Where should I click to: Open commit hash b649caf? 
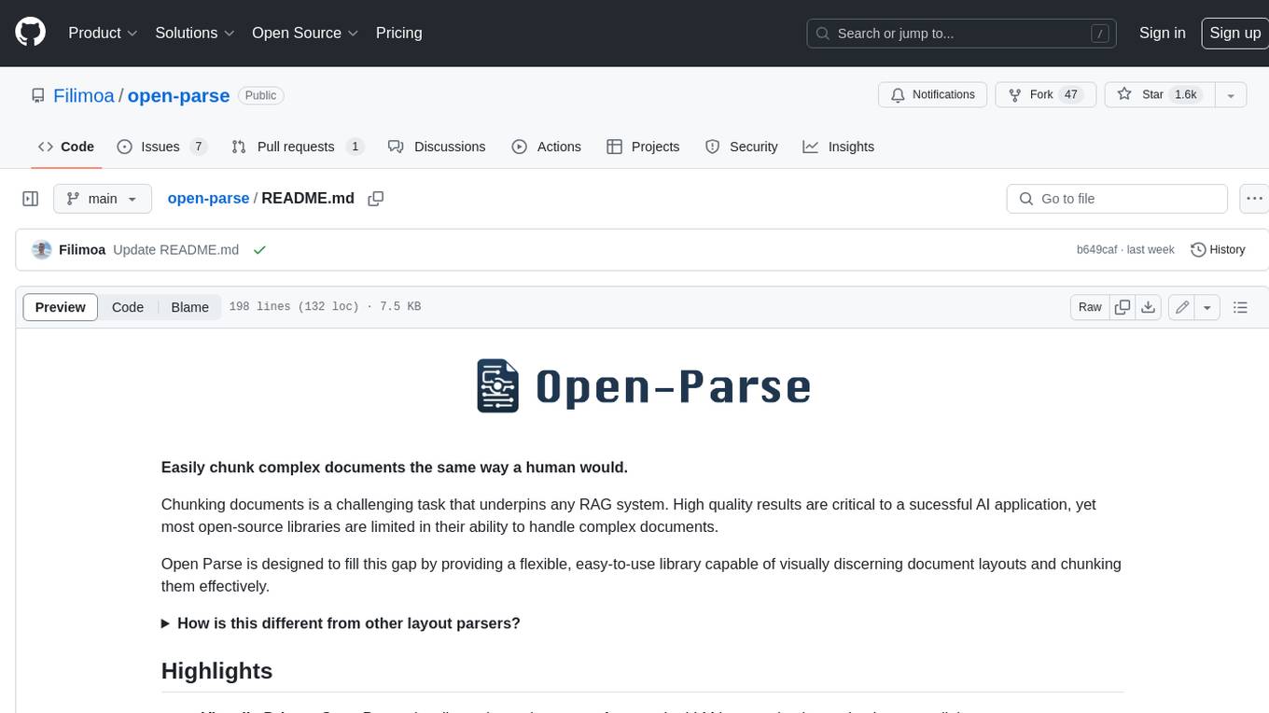pos(1095,249)
